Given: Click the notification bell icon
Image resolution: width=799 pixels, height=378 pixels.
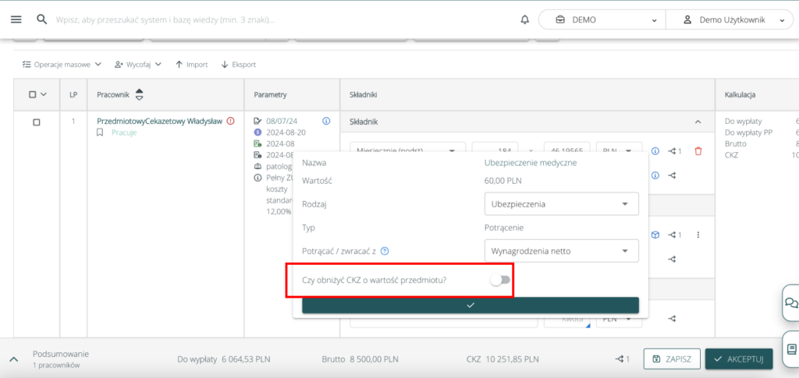Looking at the screenshot, I should tap(524, 19).
